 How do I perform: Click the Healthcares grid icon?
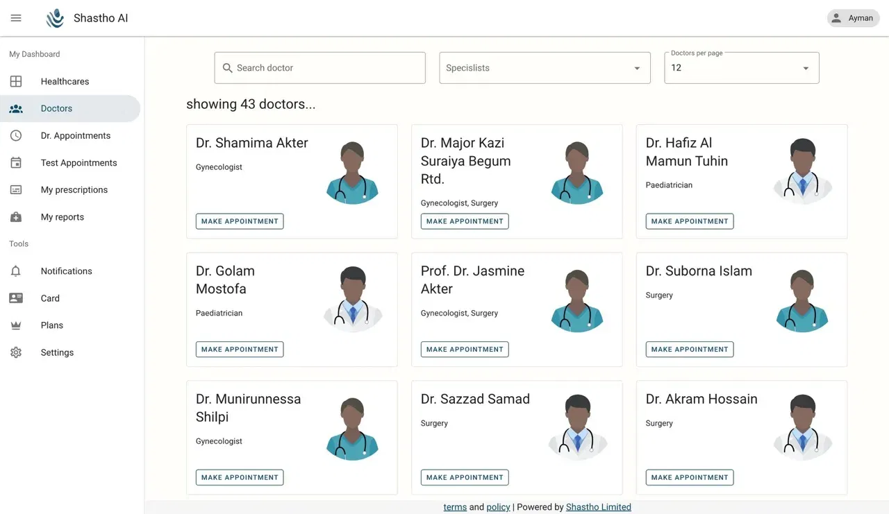pos(16,81)
